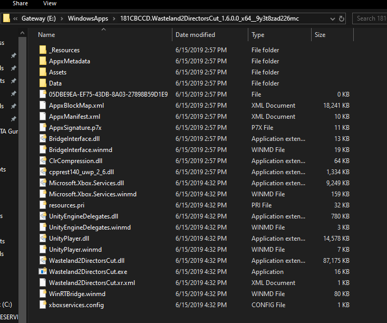Sort by Type column

[x=258, y=35]
